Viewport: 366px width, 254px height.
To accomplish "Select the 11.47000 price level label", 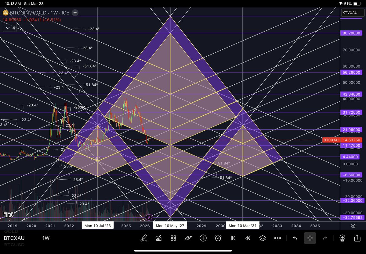I will (x=351, y=146).
